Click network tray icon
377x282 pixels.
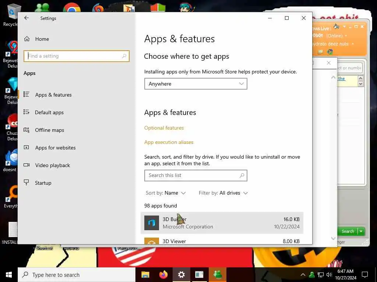coord(321,275)
